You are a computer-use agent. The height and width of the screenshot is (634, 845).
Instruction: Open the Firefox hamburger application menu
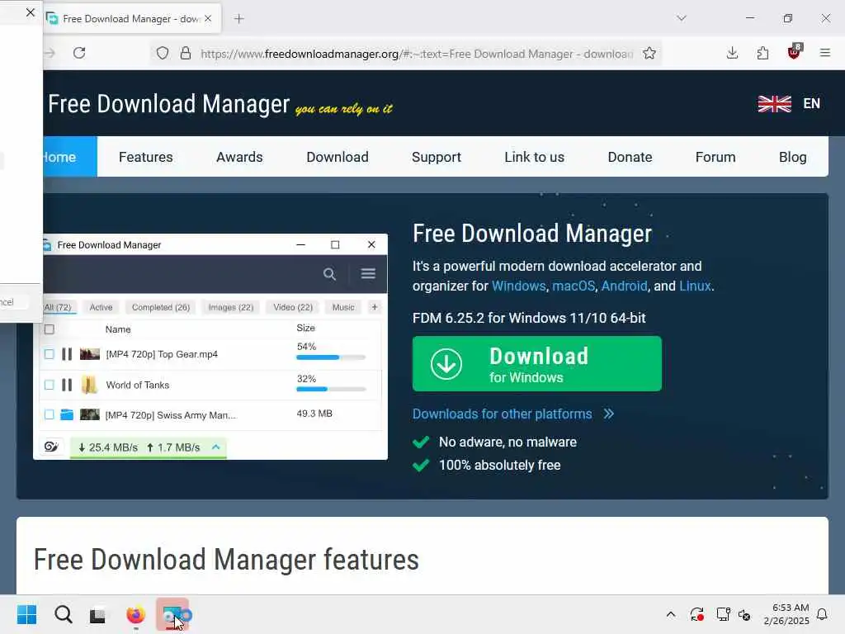coord(824,53)
